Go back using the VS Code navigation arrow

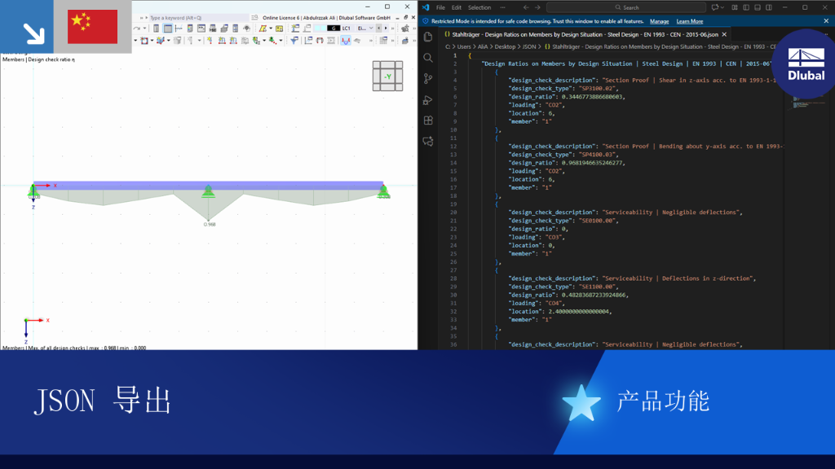tap(526, 7)
